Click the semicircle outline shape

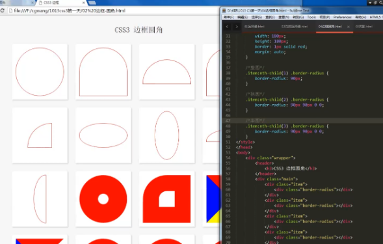point(167,72)
